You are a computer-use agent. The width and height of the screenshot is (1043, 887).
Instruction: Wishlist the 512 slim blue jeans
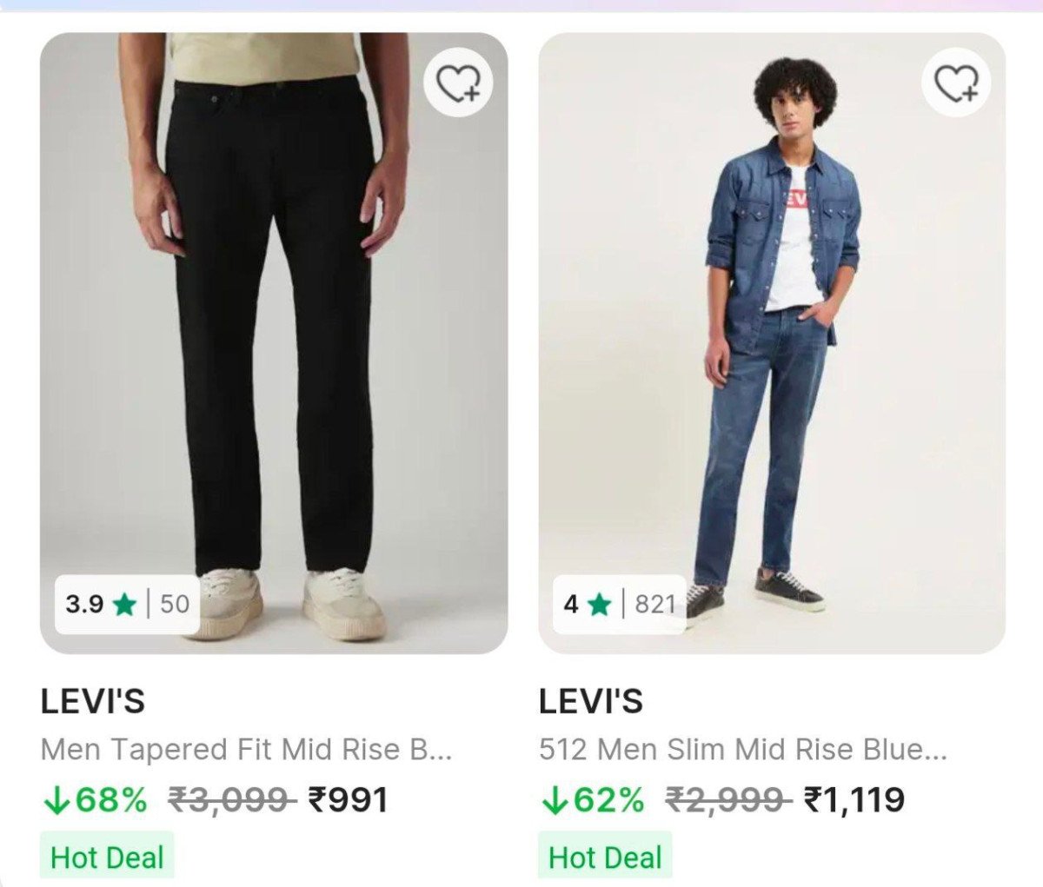[x=956, y=83]
